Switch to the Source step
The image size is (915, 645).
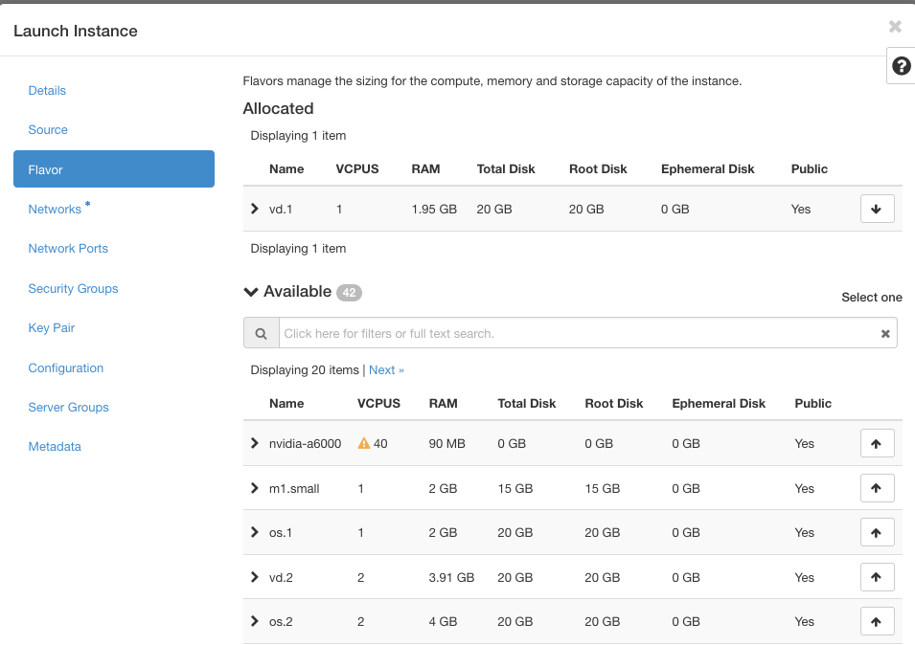click(48, 129)
